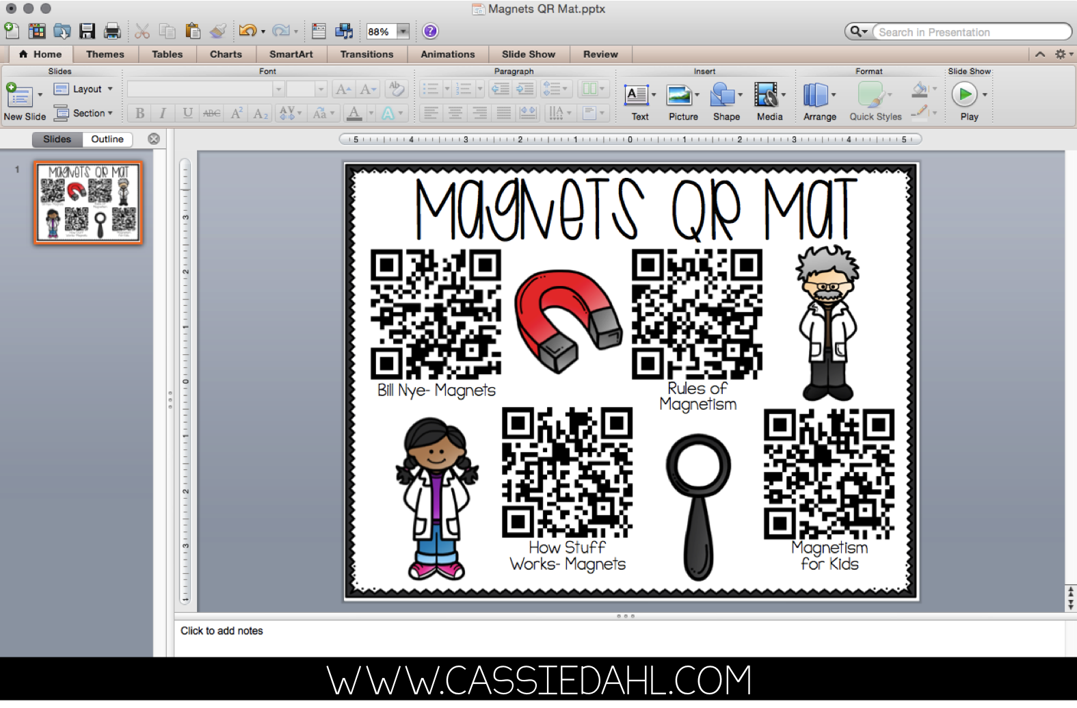Save the presentation with floppy disk icon

[87, 31]
